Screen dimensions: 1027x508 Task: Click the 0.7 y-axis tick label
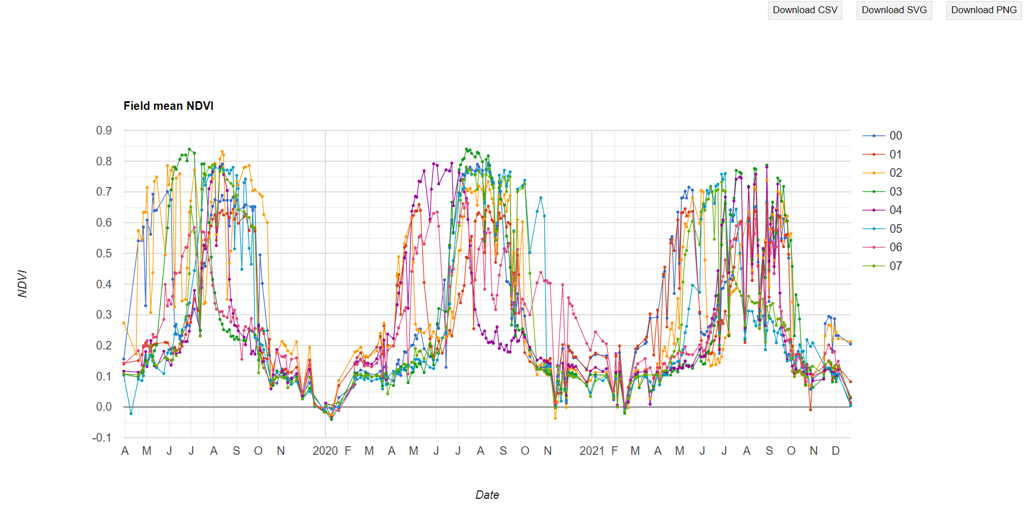[104, 192]
